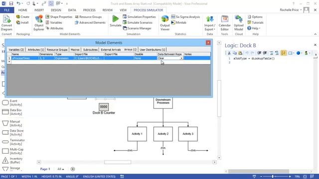Click the Fit page to window icon
The height and width of the screenshot is (179, 319).
tap(305, 177)
